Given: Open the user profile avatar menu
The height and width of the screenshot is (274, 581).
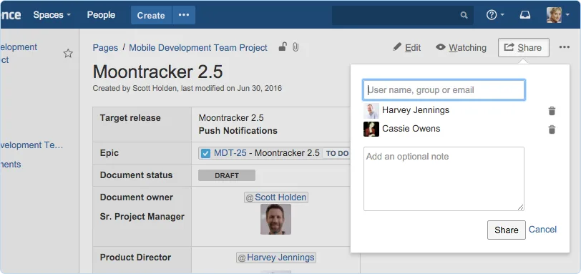Looking at the screenshot, I should [557, 15].
